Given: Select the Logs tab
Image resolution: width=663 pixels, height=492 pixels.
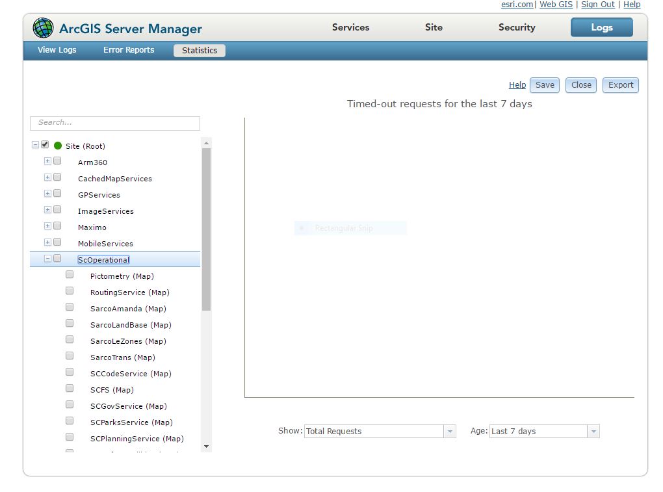Looking at the screenshot, I should pyautogui.click(x=602, y=27).
